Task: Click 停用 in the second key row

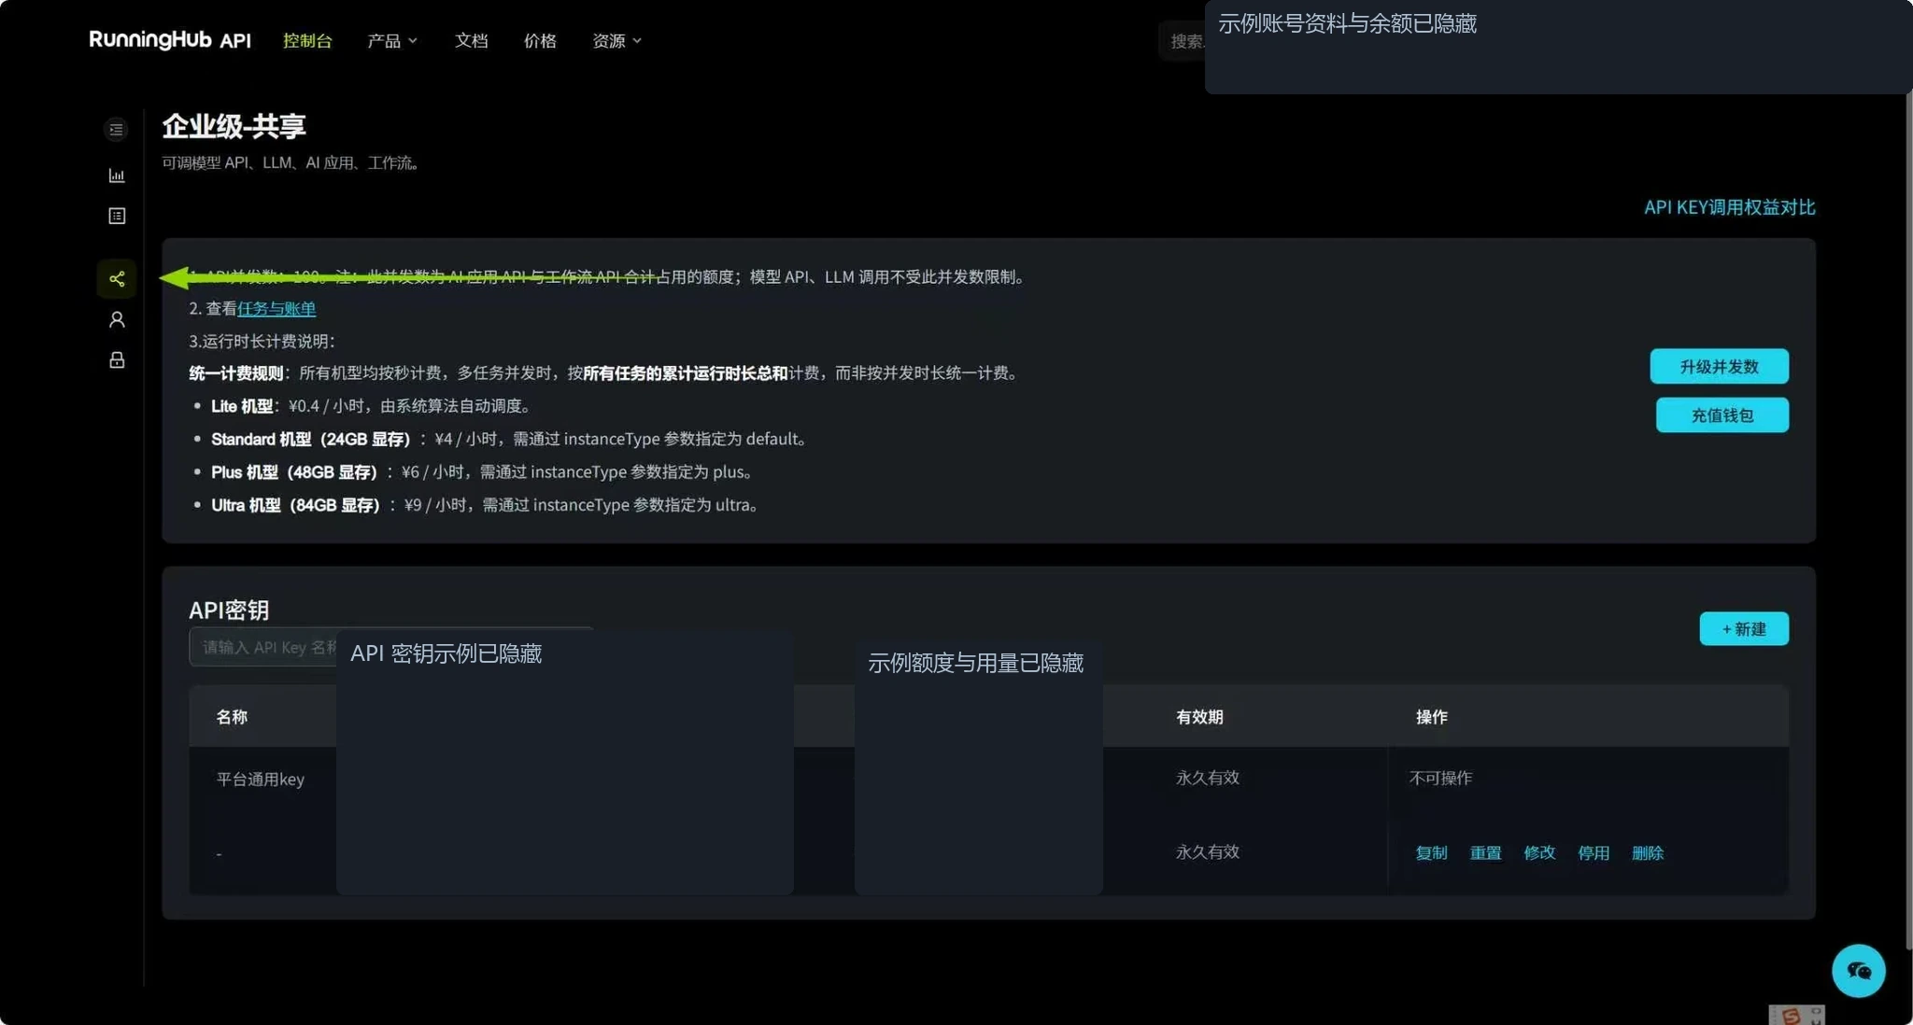Action: pyautogui.click(x=1594, y=853)
